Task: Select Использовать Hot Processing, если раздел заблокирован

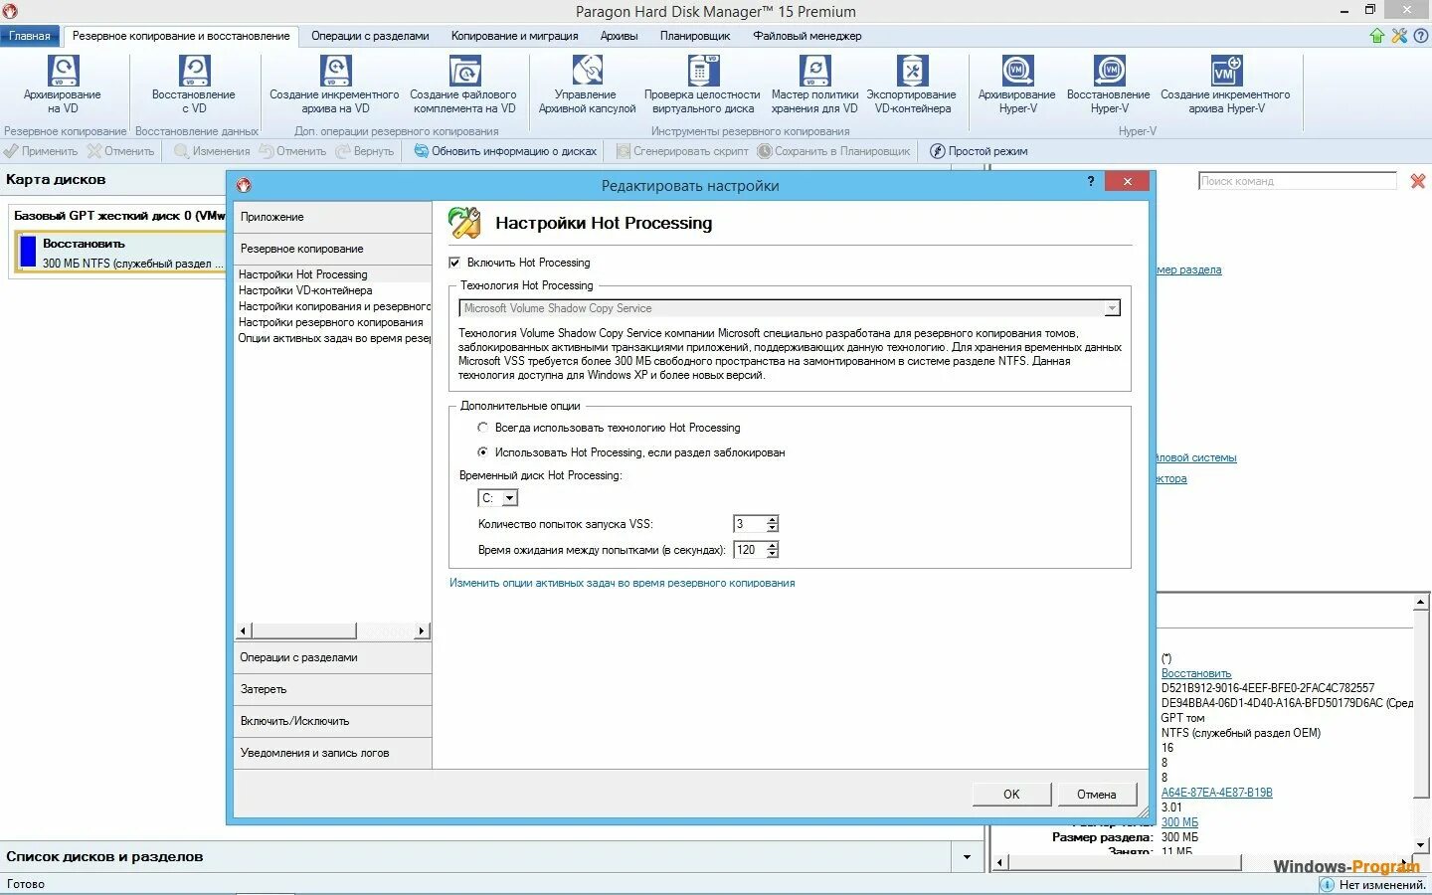Action: (x=483, y=452)
